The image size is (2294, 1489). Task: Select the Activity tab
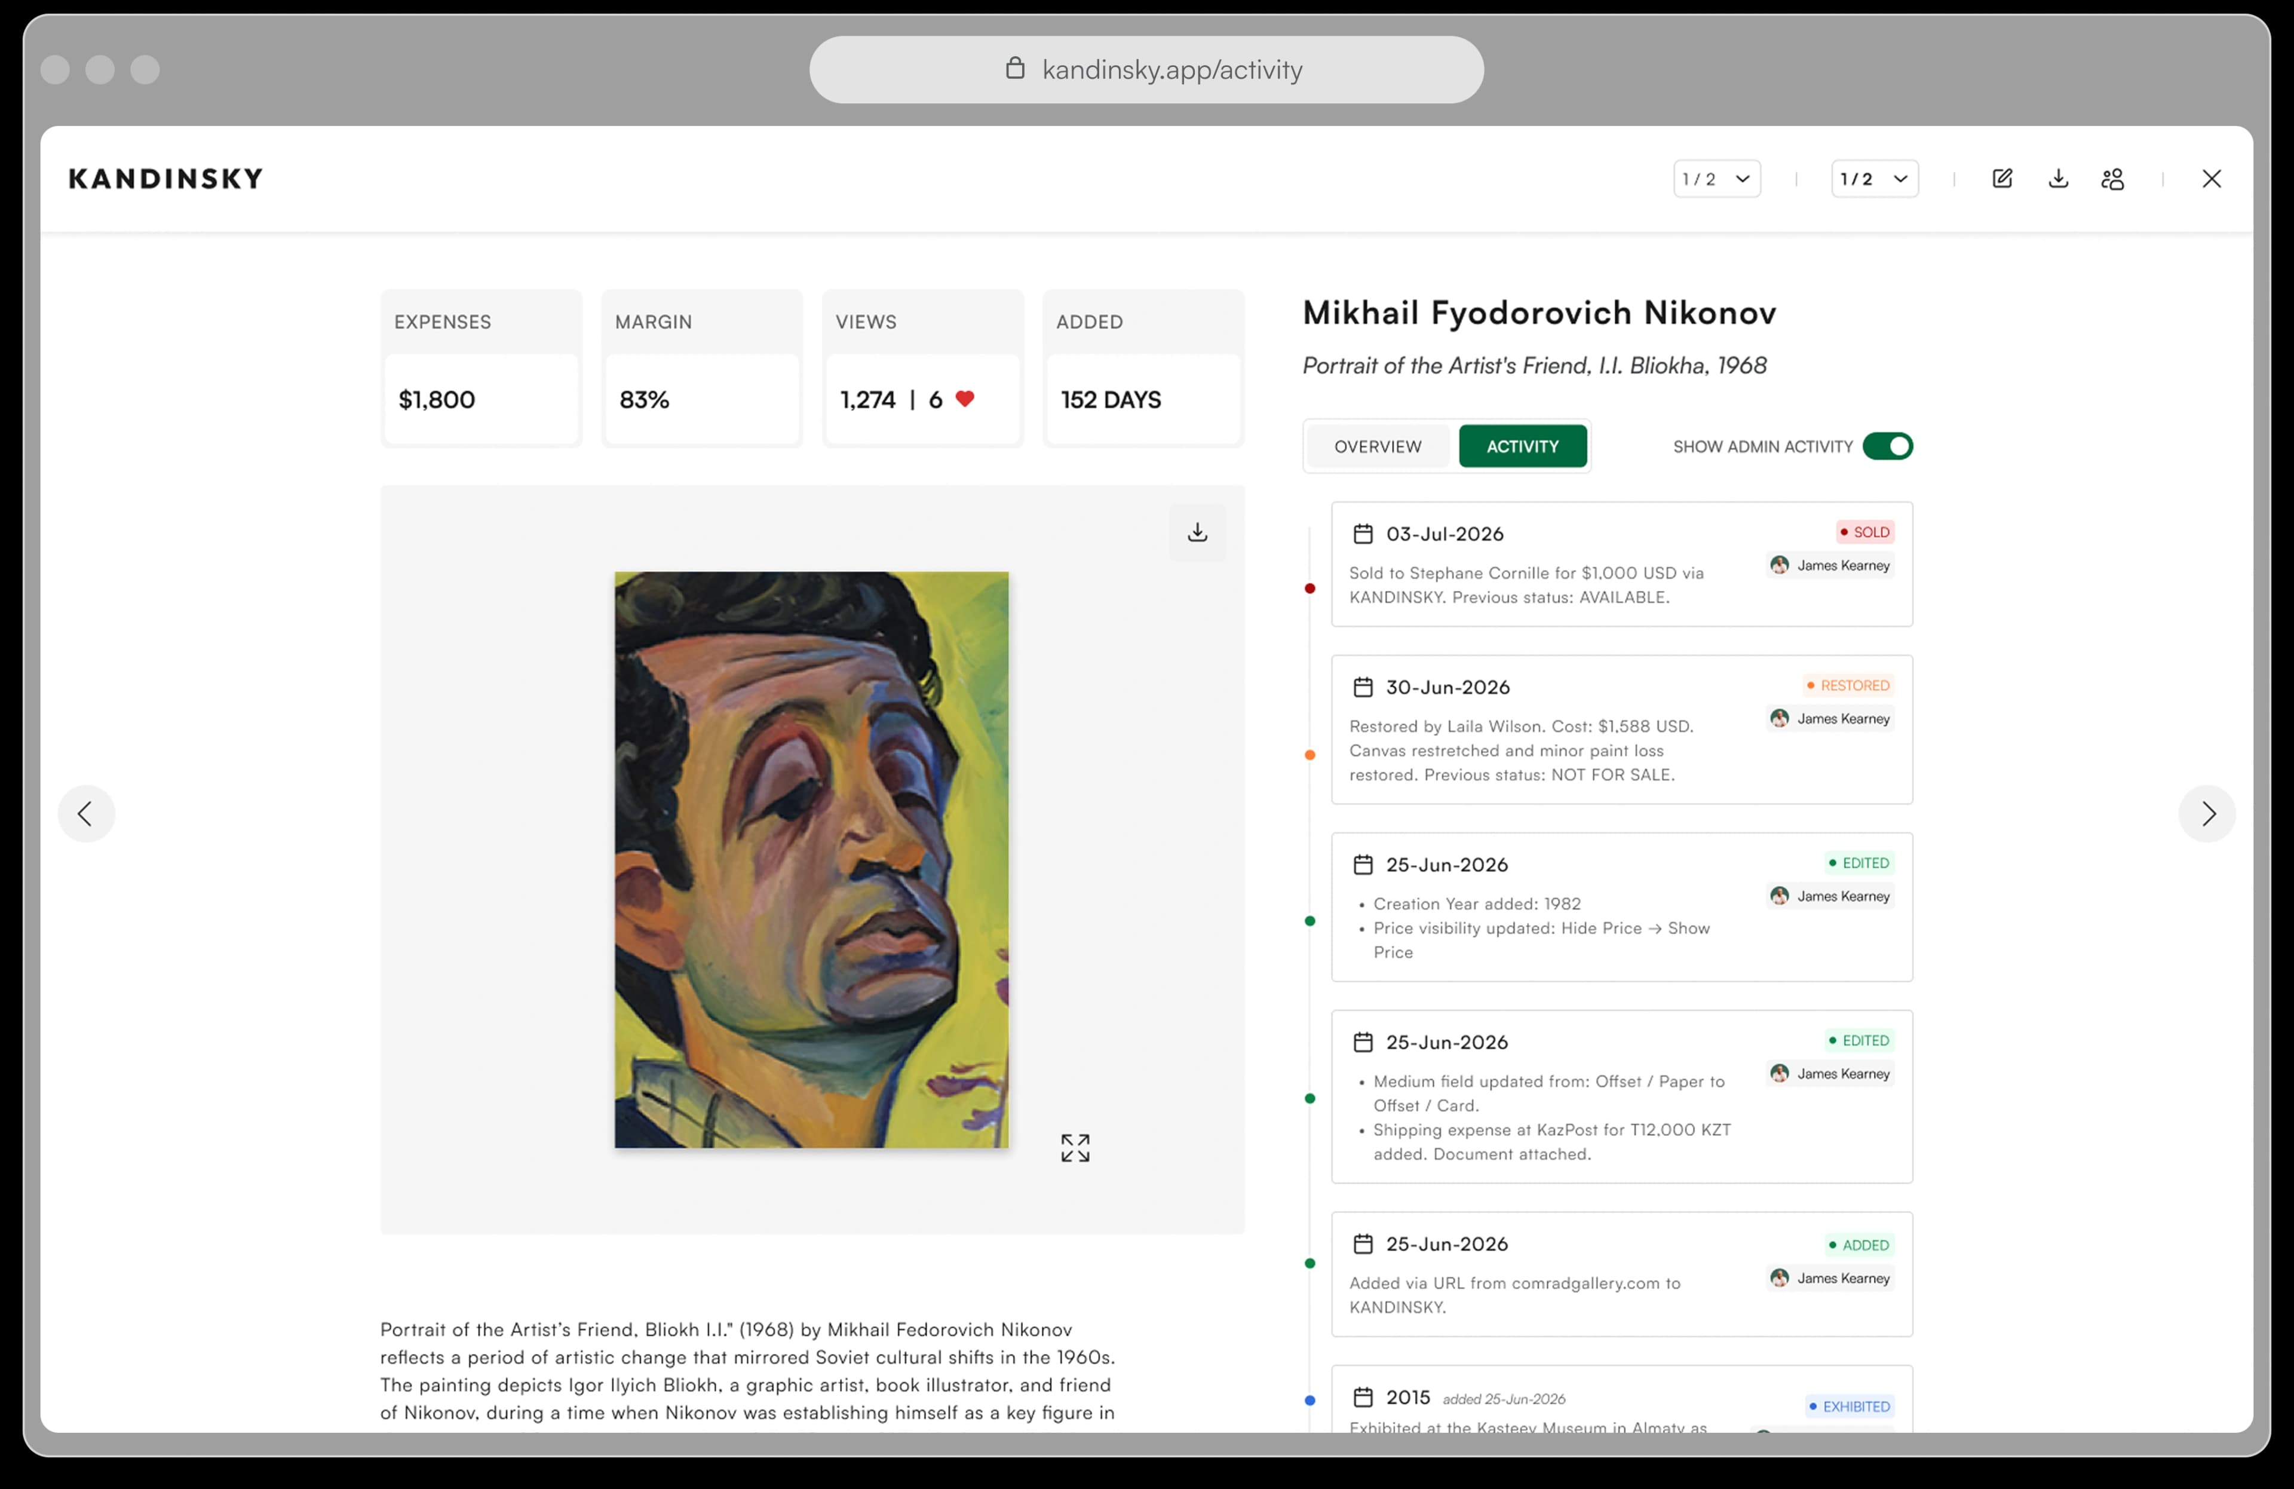[1522, 446]
